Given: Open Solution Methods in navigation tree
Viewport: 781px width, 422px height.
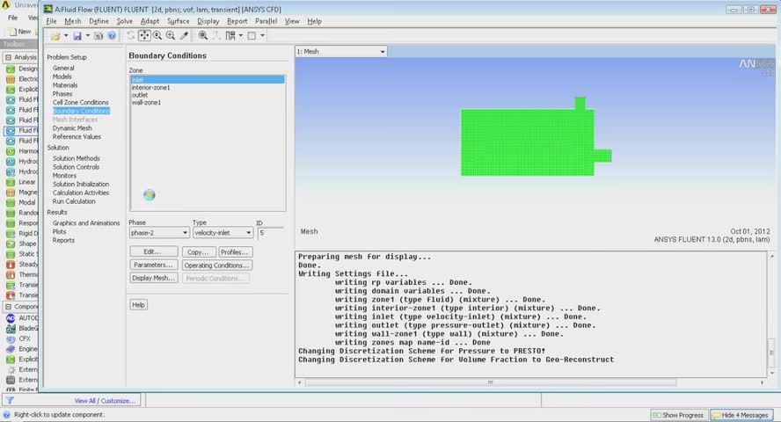Looking at the screenshot, I should click(77, 158).
